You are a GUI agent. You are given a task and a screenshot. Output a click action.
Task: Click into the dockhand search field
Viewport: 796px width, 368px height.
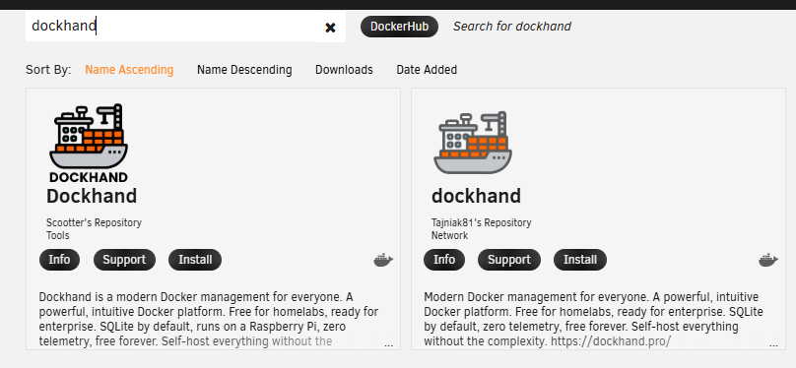point(170,27)
